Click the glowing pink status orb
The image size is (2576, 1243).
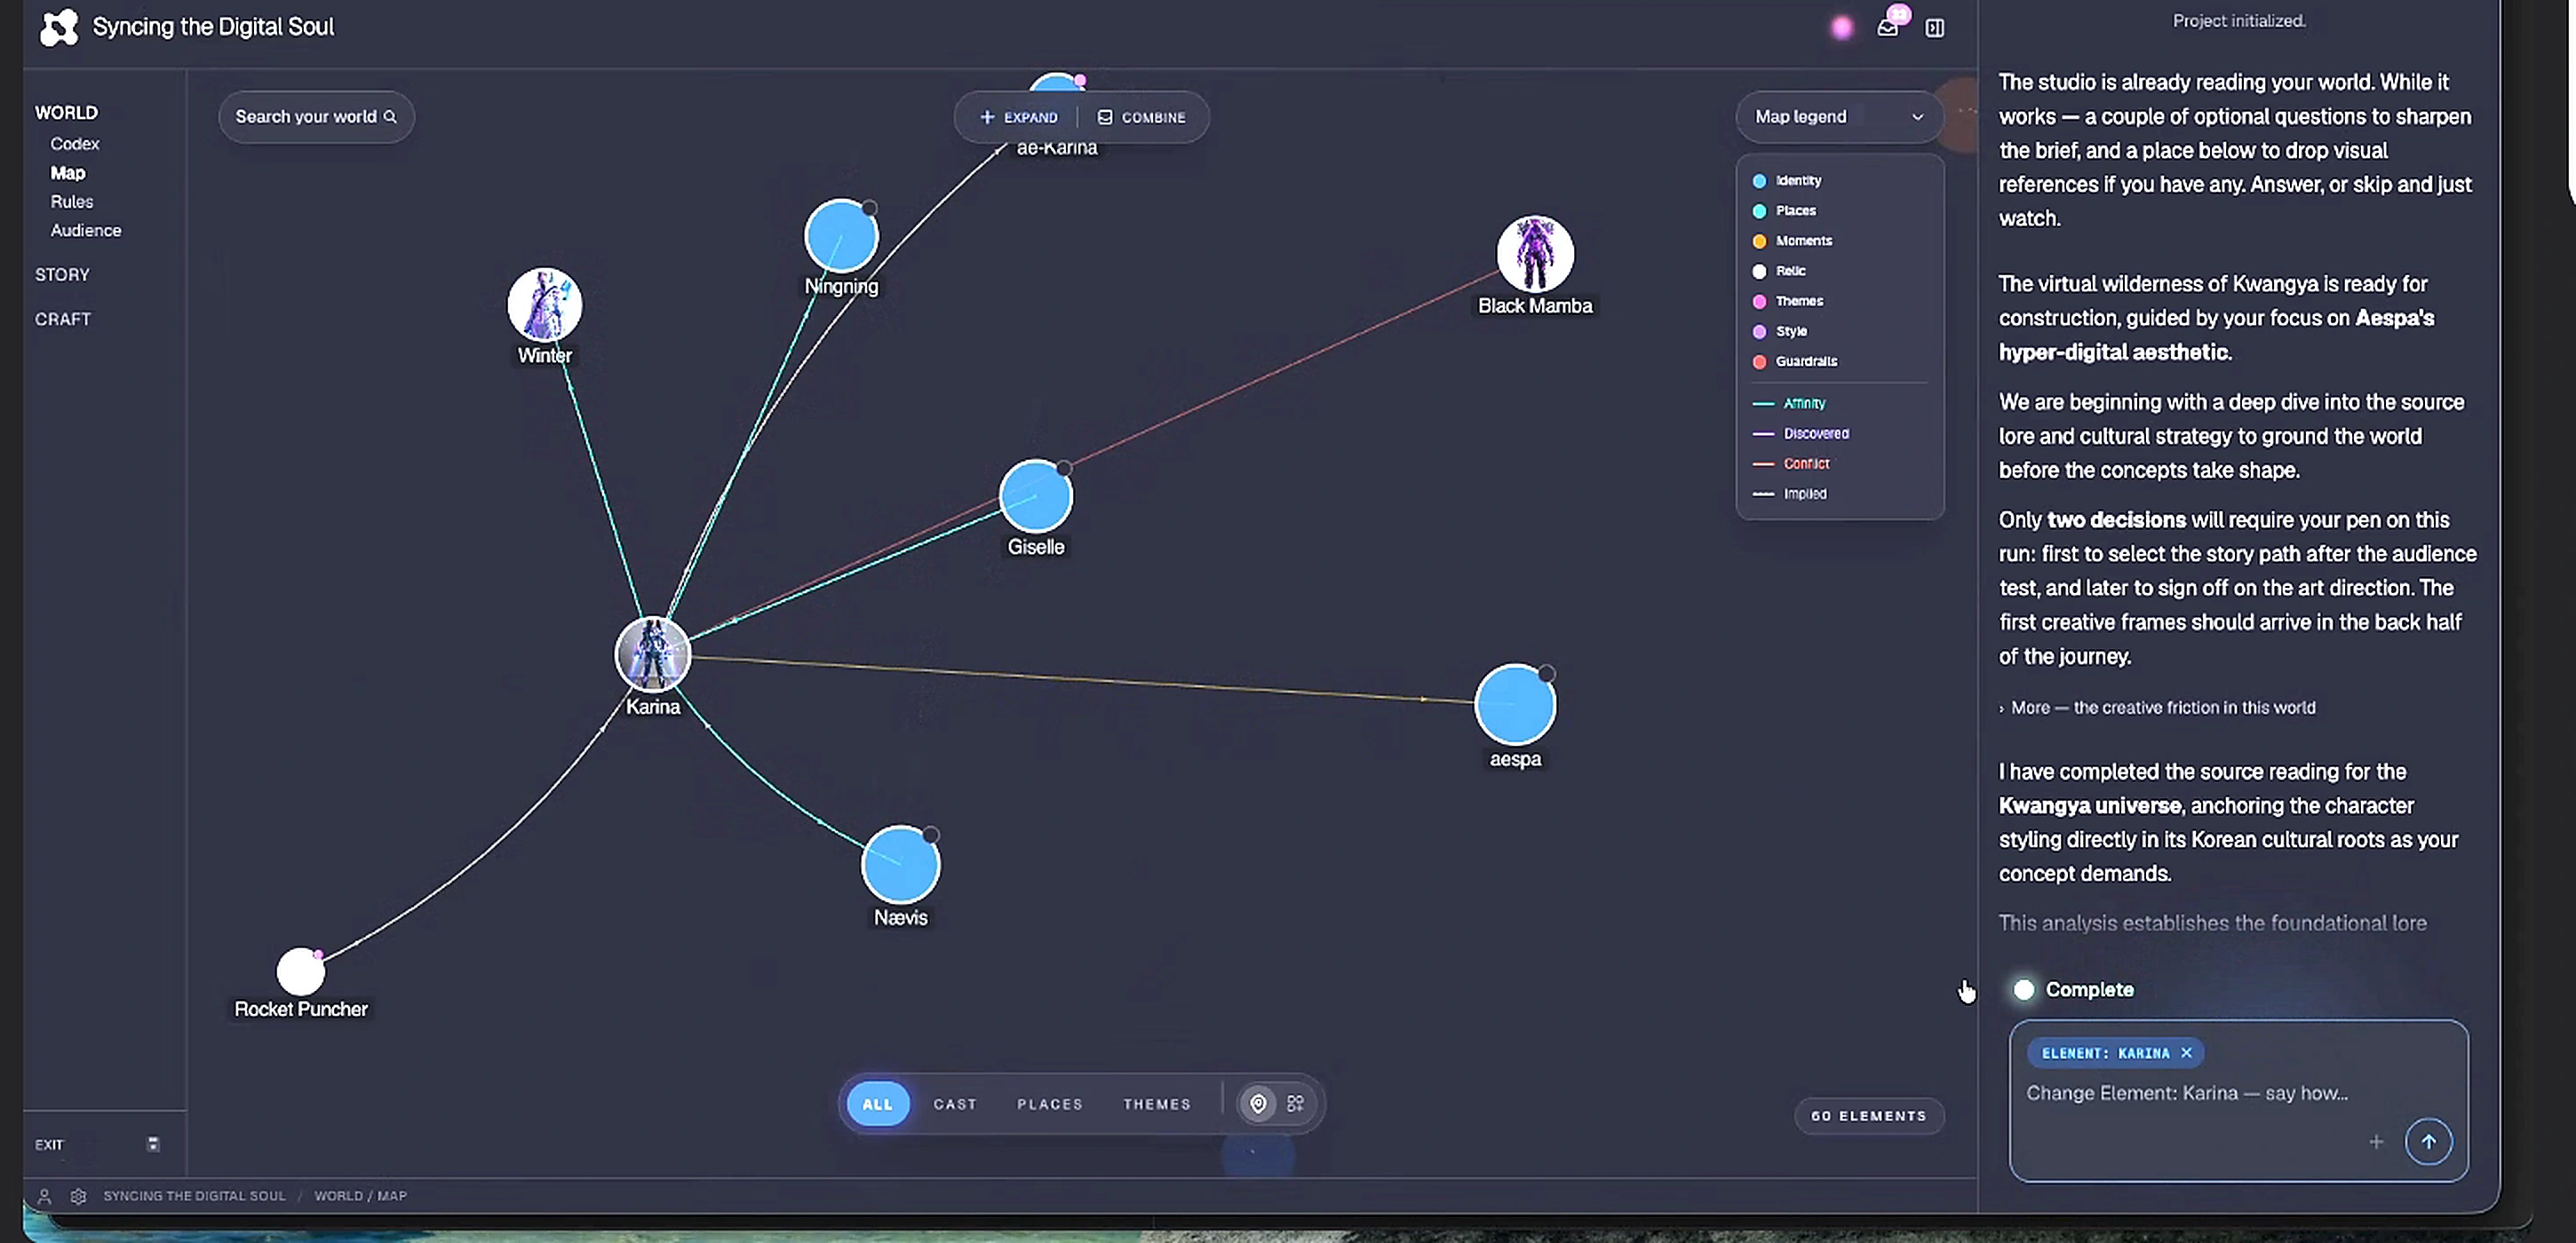(1841, 28)
